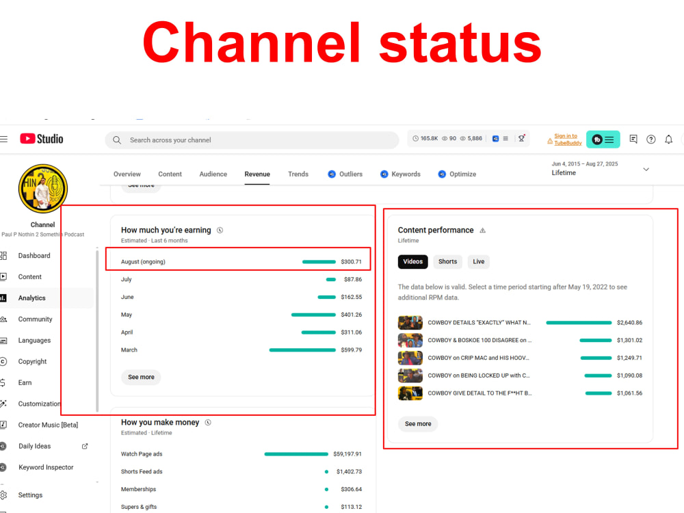Open the notifications bell

(x=669, y=140)
